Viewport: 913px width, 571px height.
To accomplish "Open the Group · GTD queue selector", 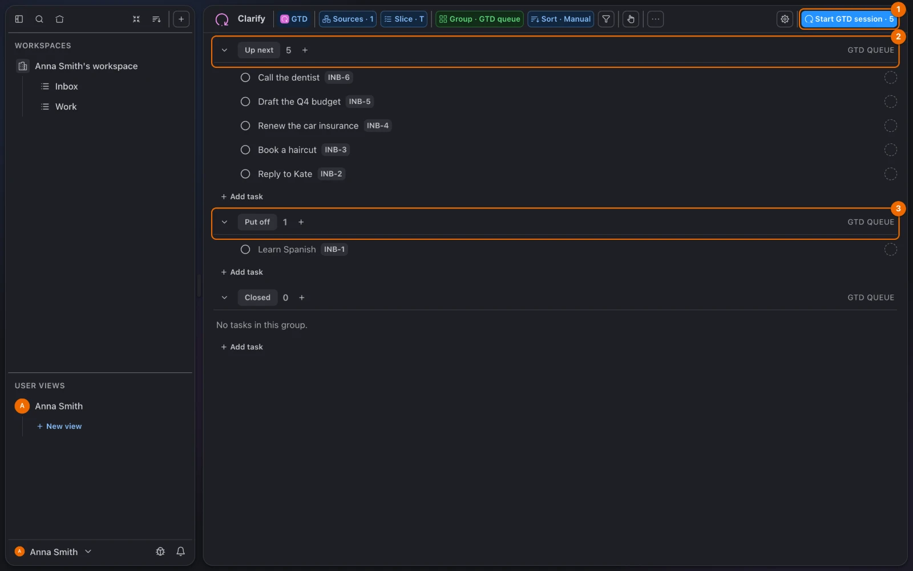I will point(479,19).
